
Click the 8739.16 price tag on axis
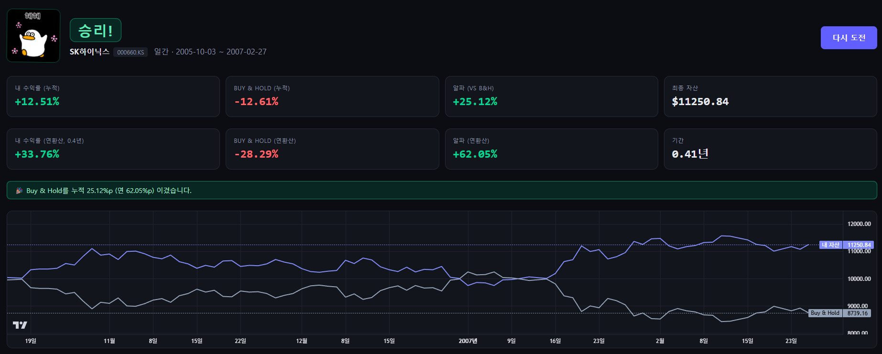(x=857, y=313)
